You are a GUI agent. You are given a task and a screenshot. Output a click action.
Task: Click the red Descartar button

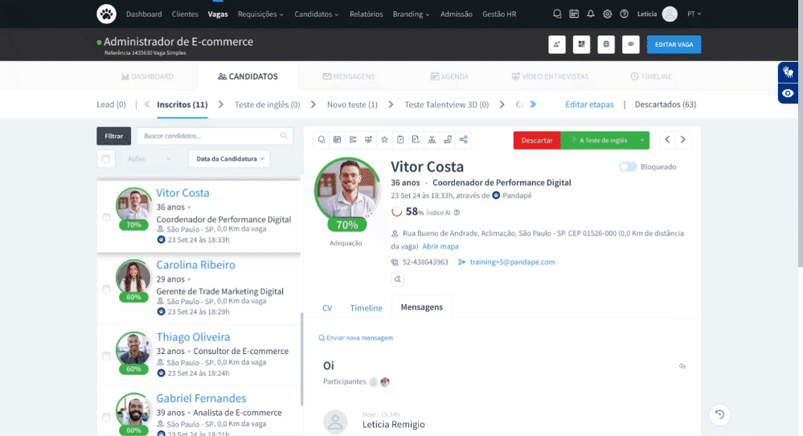point(537,141)
